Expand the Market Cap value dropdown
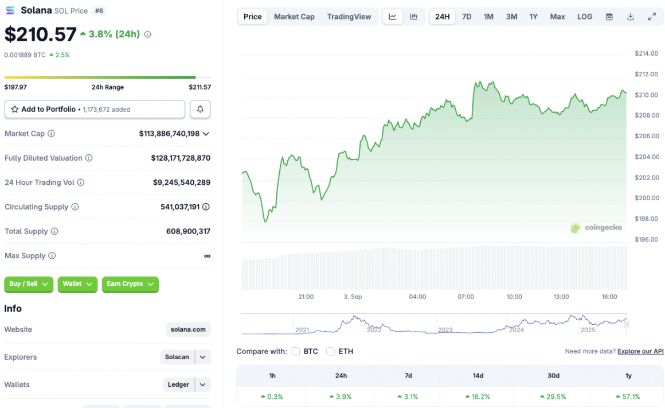 click(207, 133)
